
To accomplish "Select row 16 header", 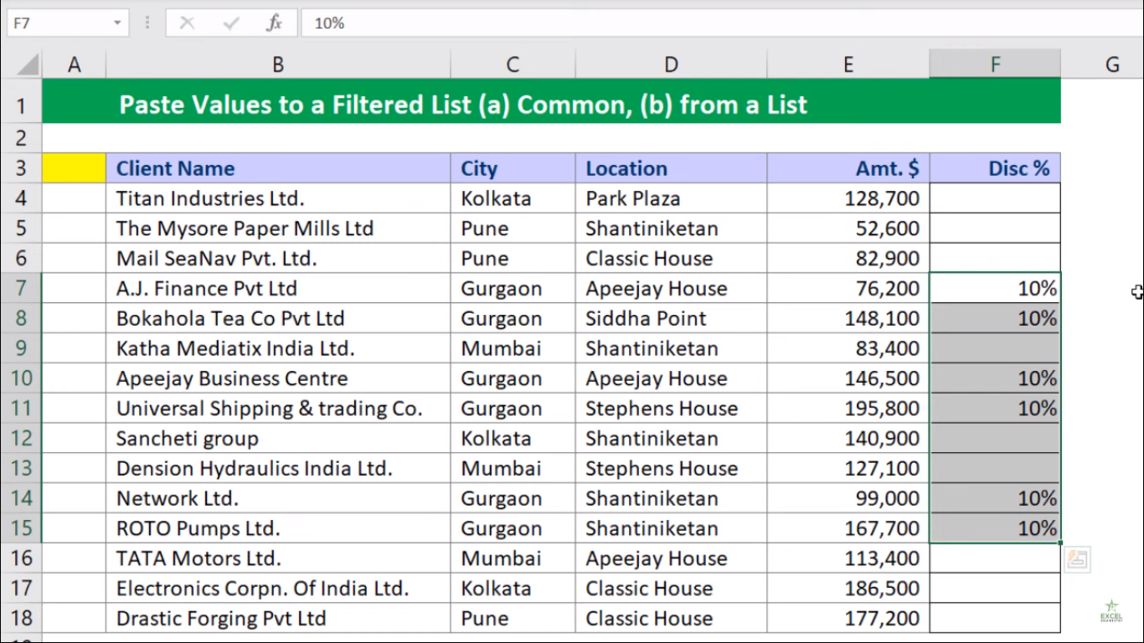I will 21,558.
